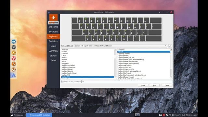Open the network arrows tray icon
The height and width of the screenshot is (117, 208).
coord(167,115)
